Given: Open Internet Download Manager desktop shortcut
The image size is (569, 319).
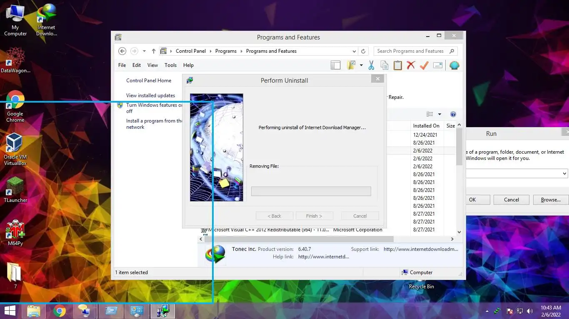Looking at the screenshot, I should pyautogui.click(x=46, y=20).
